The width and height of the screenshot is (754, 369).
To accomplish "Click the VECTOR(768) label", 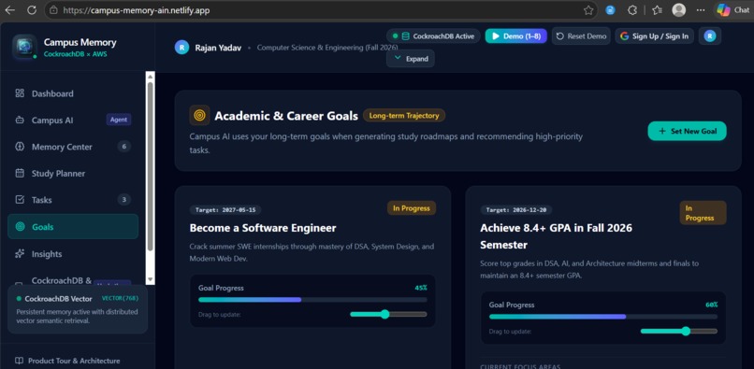I will 121,298.
